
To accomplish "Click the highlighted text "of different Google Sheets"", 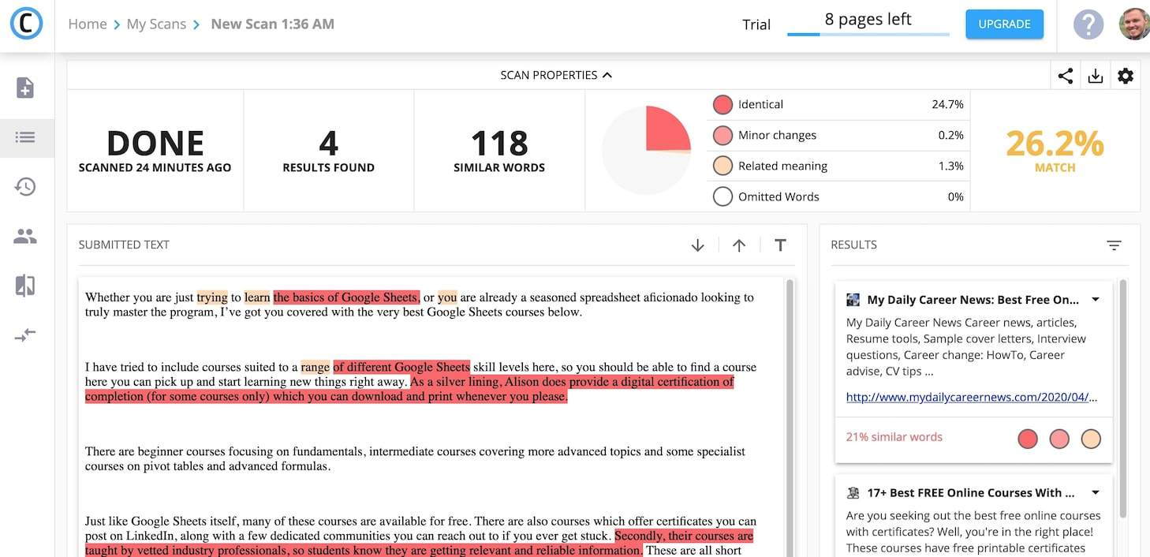I will 401,368.
